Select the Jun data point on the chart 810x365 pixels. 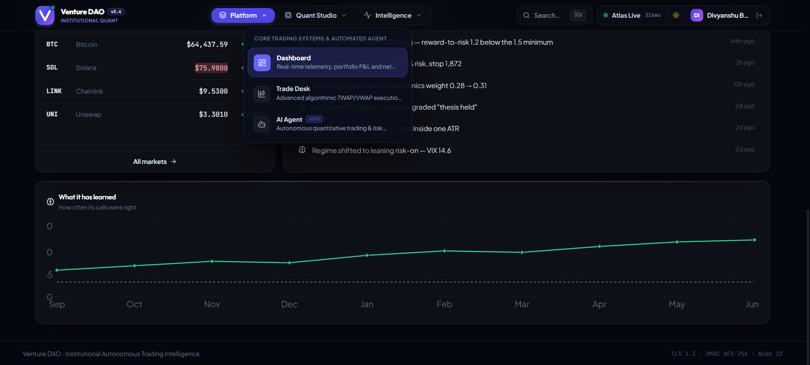coord(754,240)
